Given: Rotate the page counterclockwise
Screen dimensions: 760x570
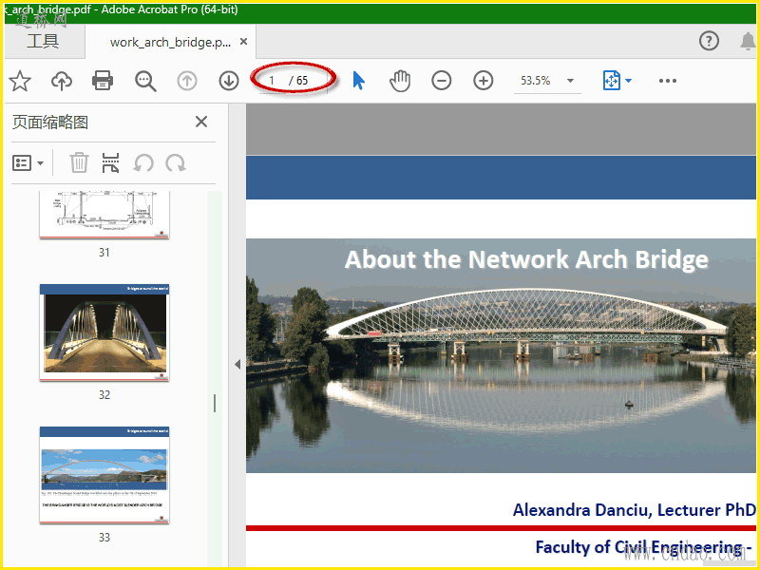Looking at the screenshot, I should (143, 163).
